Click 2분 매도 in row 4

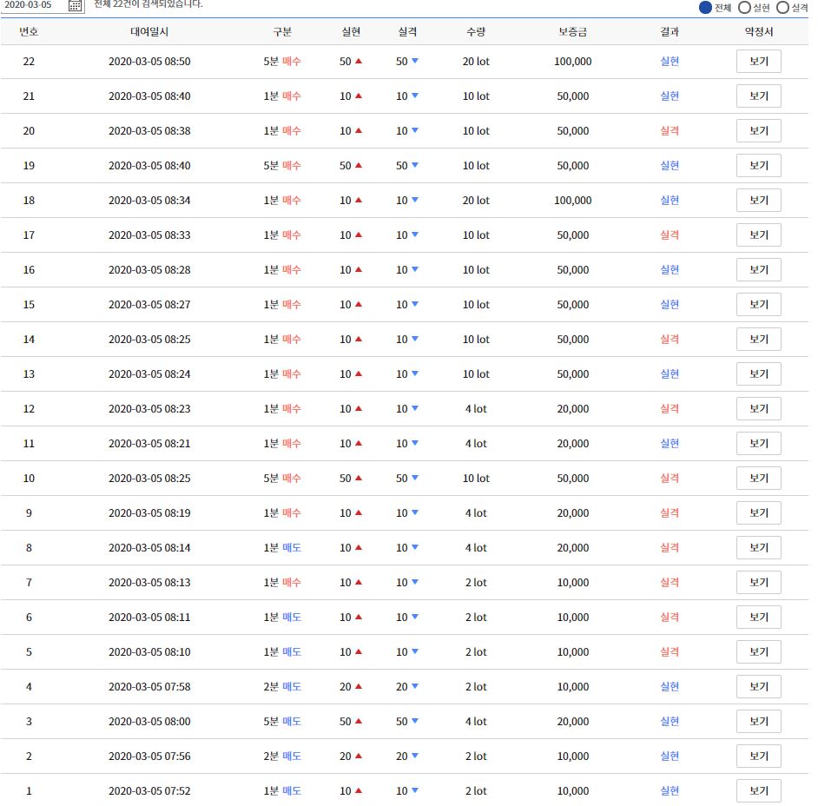(x=282, y=686)
